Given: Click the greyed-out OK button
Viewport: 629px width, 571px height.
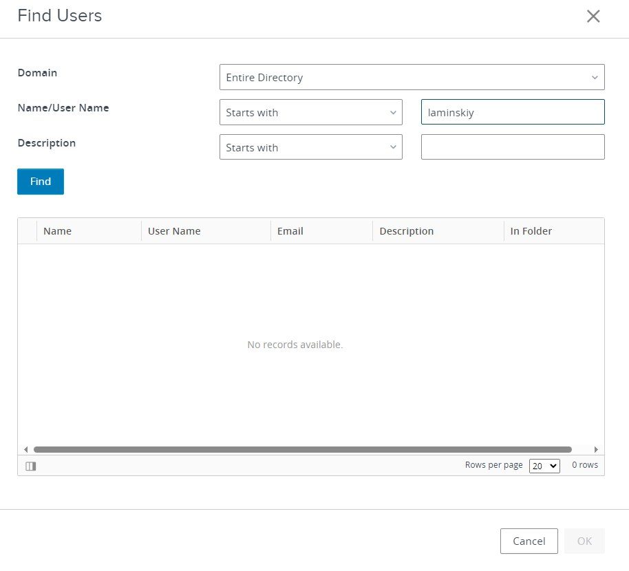Looking at the screenshot, I should point(584,541).
